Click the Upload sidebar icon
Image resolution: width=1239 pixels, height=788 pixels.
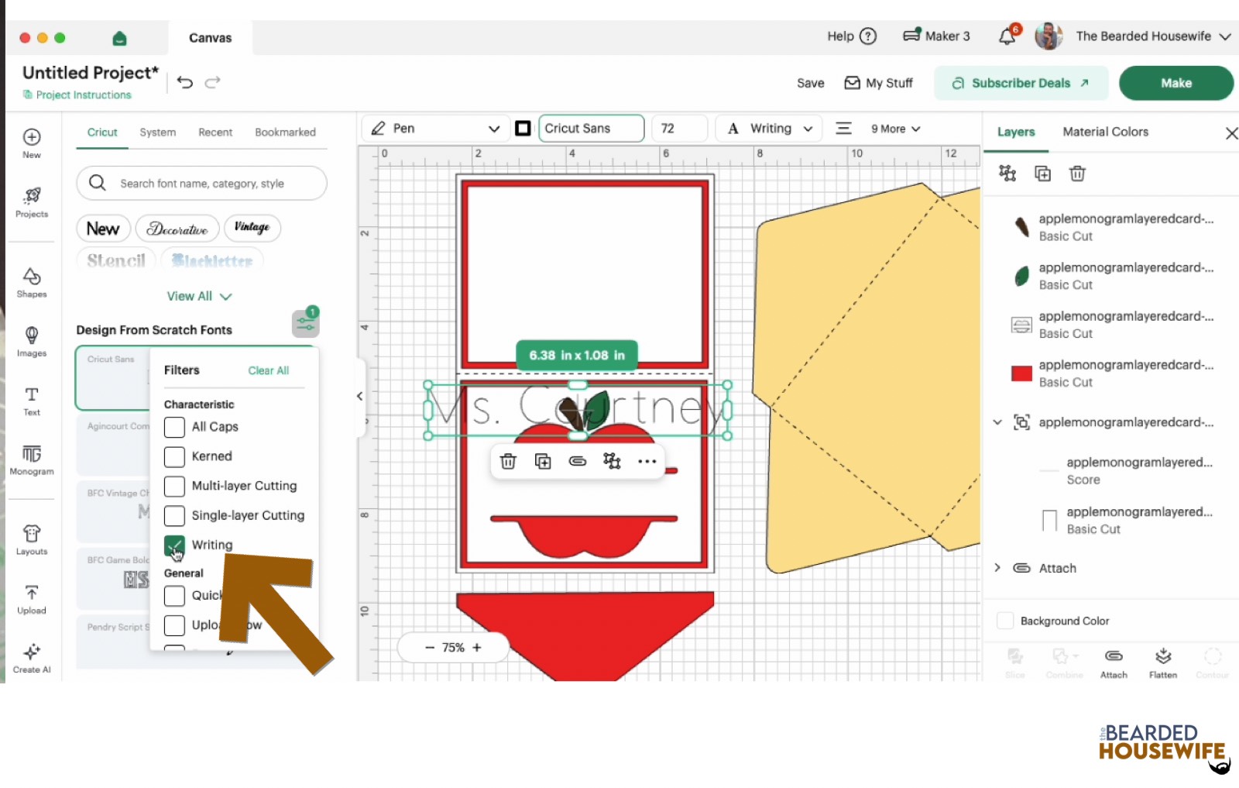(32, 599)
